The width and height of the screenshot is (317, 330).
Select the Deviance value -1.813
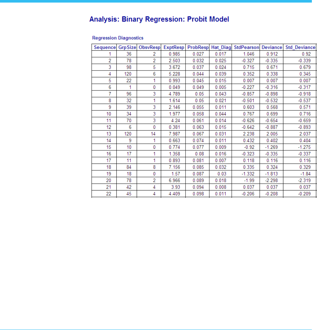pos(271,174)
